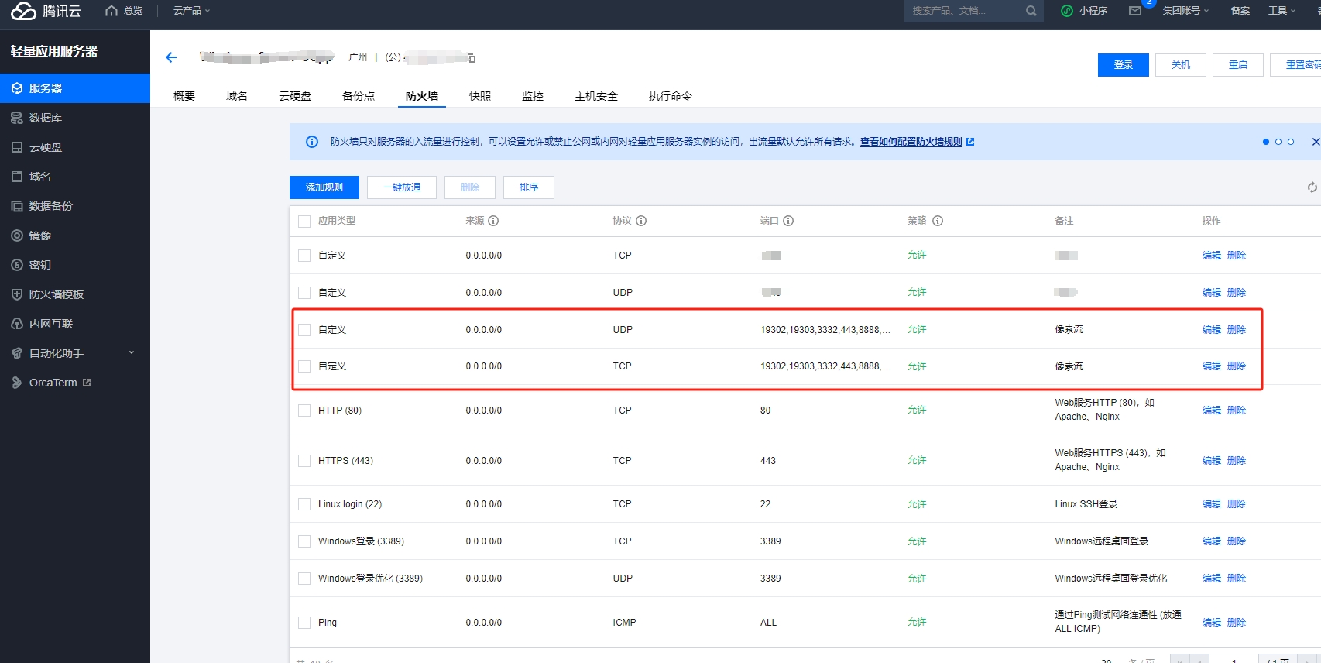
Task: Click the search magnifier icon in top bar
Action: (1031, 11)
